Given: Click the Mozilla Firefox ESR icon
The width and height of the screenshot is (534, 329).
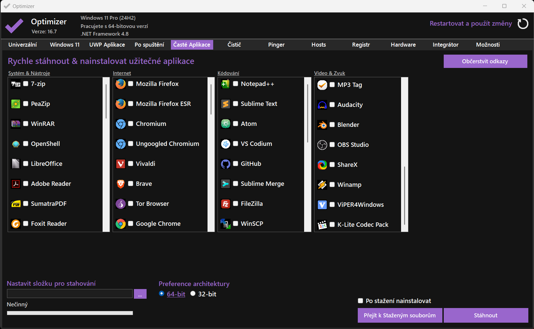Looking at the screenshot, I should point(121,104).
